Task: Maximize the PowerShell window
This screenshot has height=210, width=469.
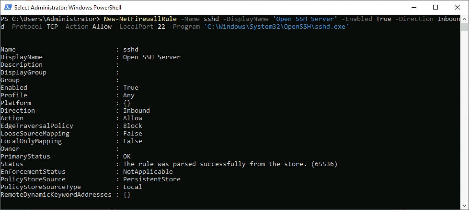Action: (x=435, y=7)
